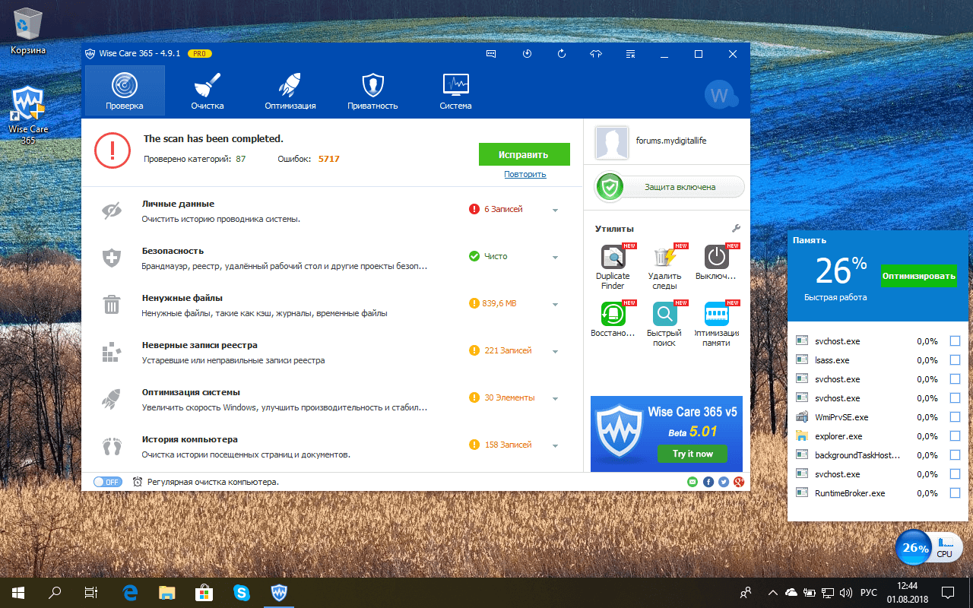
Task: Open the Оптимизация памяти utility icon
Action: (716, 314)
